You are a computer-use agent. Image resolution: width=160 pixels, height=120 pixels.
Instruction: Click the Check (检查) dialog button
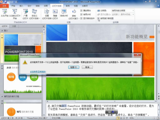coord(74,67)
